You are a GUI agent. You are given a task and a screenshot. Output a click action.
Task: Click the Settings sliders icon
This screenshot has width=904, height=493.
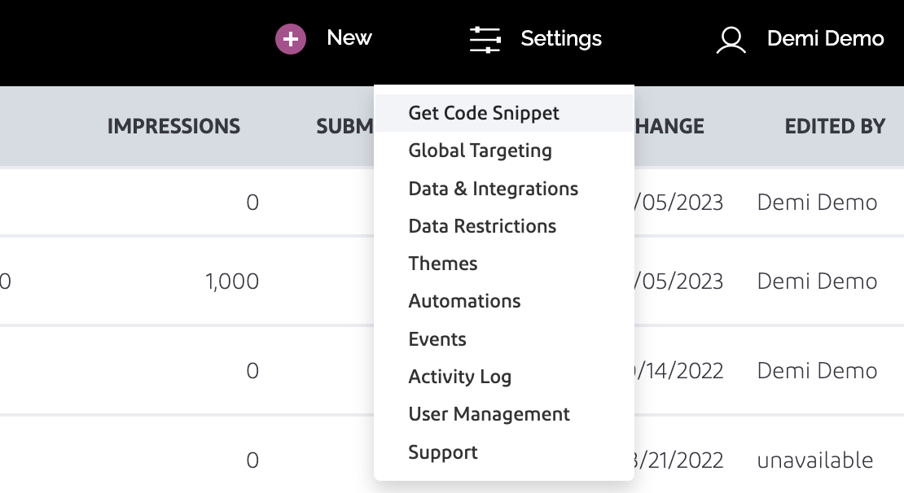click(485, 39)
